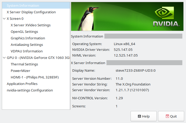Show Graphics Information page
The height and width of the screenshot is (123, 186).
tap(28, 38)
